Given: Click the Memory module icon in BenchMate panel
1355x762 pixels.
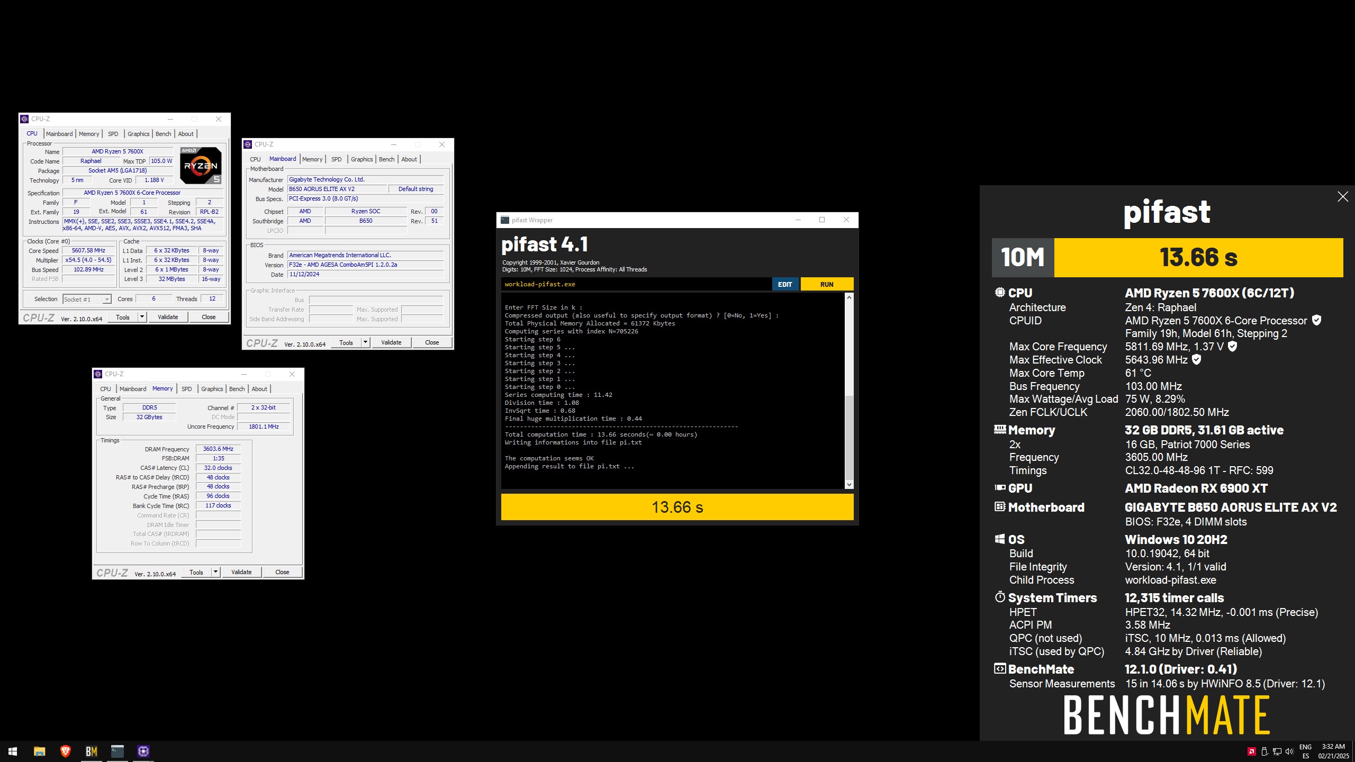Looking at the screenshot, I should coord(999,429).
